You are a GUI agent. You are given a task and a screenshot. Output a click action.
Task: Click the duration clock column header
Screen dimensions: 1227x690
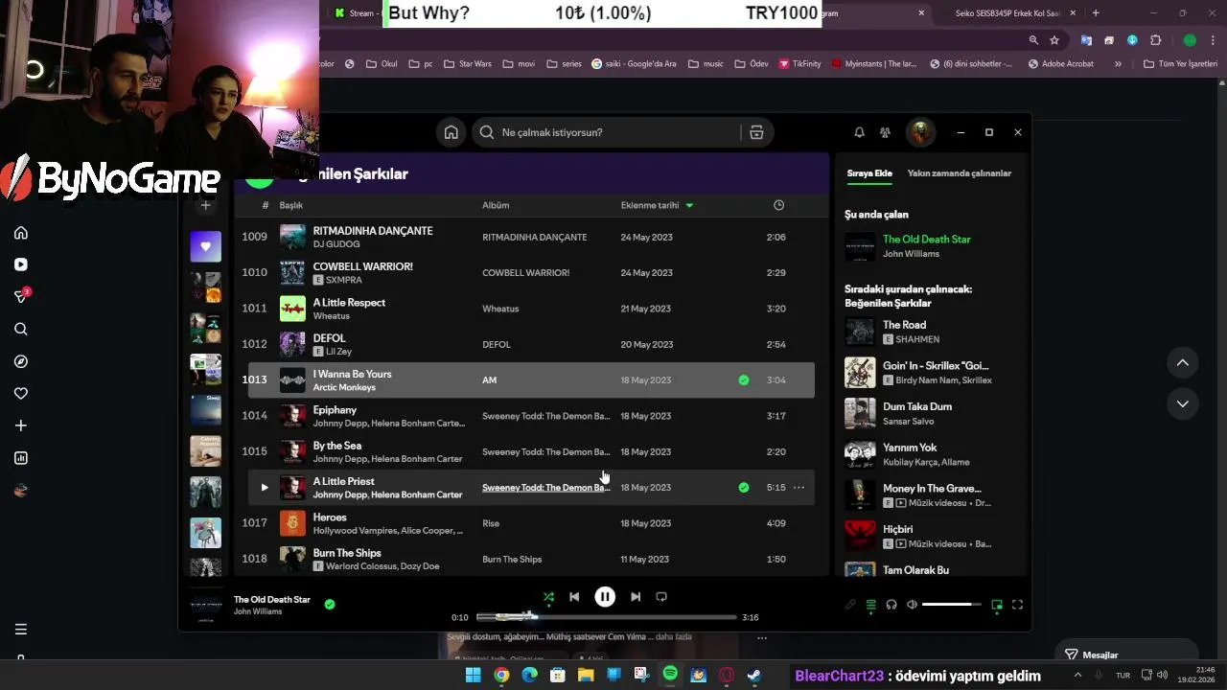pyautogui.click(x=778, y=205)
